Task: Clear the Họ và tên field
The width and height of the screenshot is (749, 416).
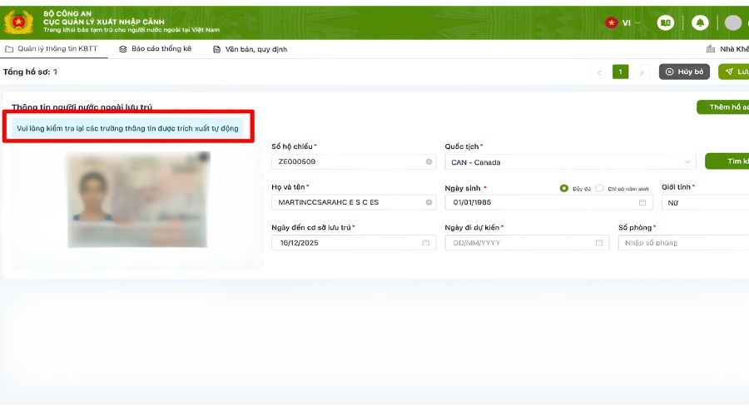Action: point(429,202)
